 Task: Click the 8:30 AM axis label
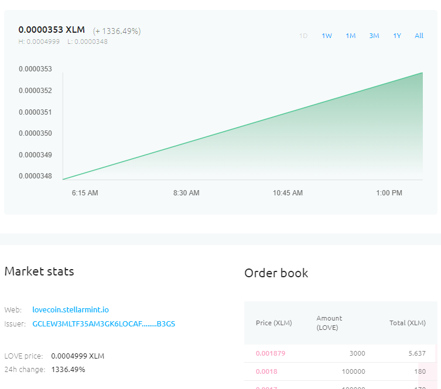pos(186,193)
